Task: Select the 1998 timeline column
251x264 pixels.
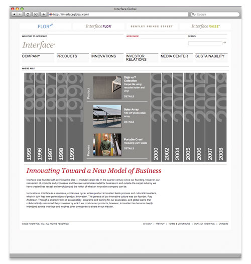Action: point(62,117)
